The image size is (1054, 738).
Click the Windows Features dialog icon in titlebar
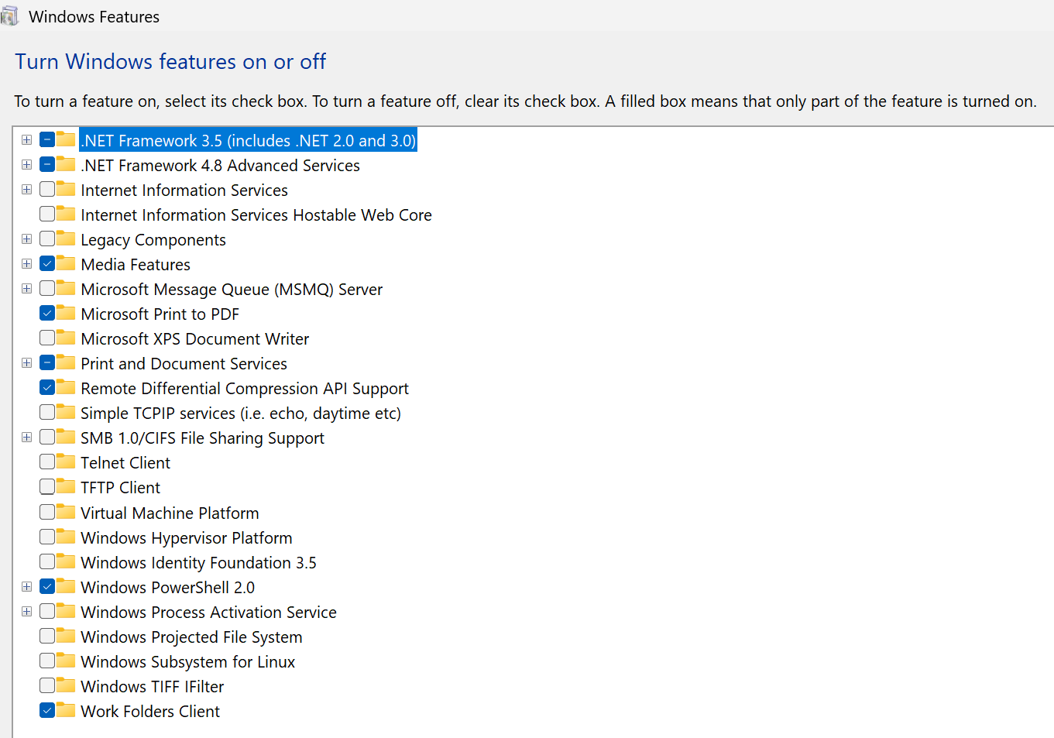11,15
